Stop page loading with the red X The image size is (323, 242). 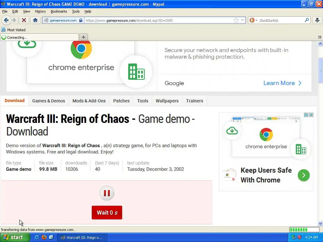tap(24, 20)
